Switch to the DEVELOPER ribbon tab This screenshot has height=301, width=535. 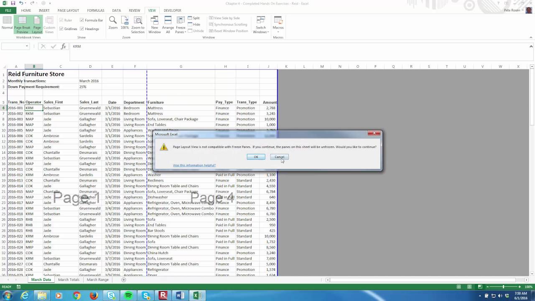coord(172,10)
